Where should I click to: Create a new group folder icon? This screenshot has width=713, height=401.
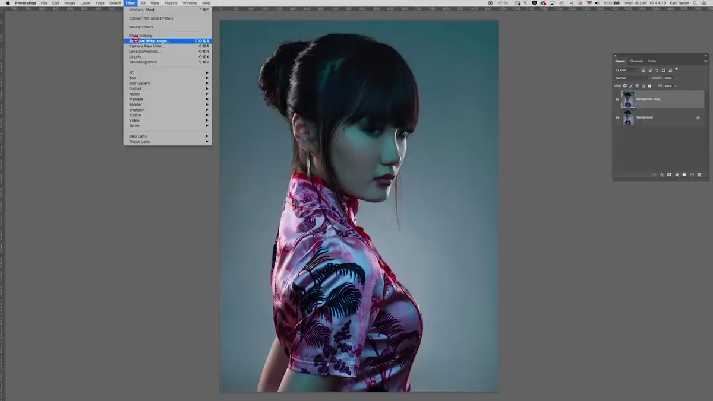tap(684, 174)
